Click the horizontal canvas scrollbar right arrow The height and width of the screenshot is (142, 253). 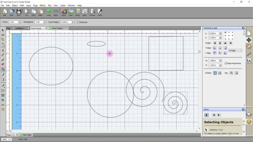[196, 131]
